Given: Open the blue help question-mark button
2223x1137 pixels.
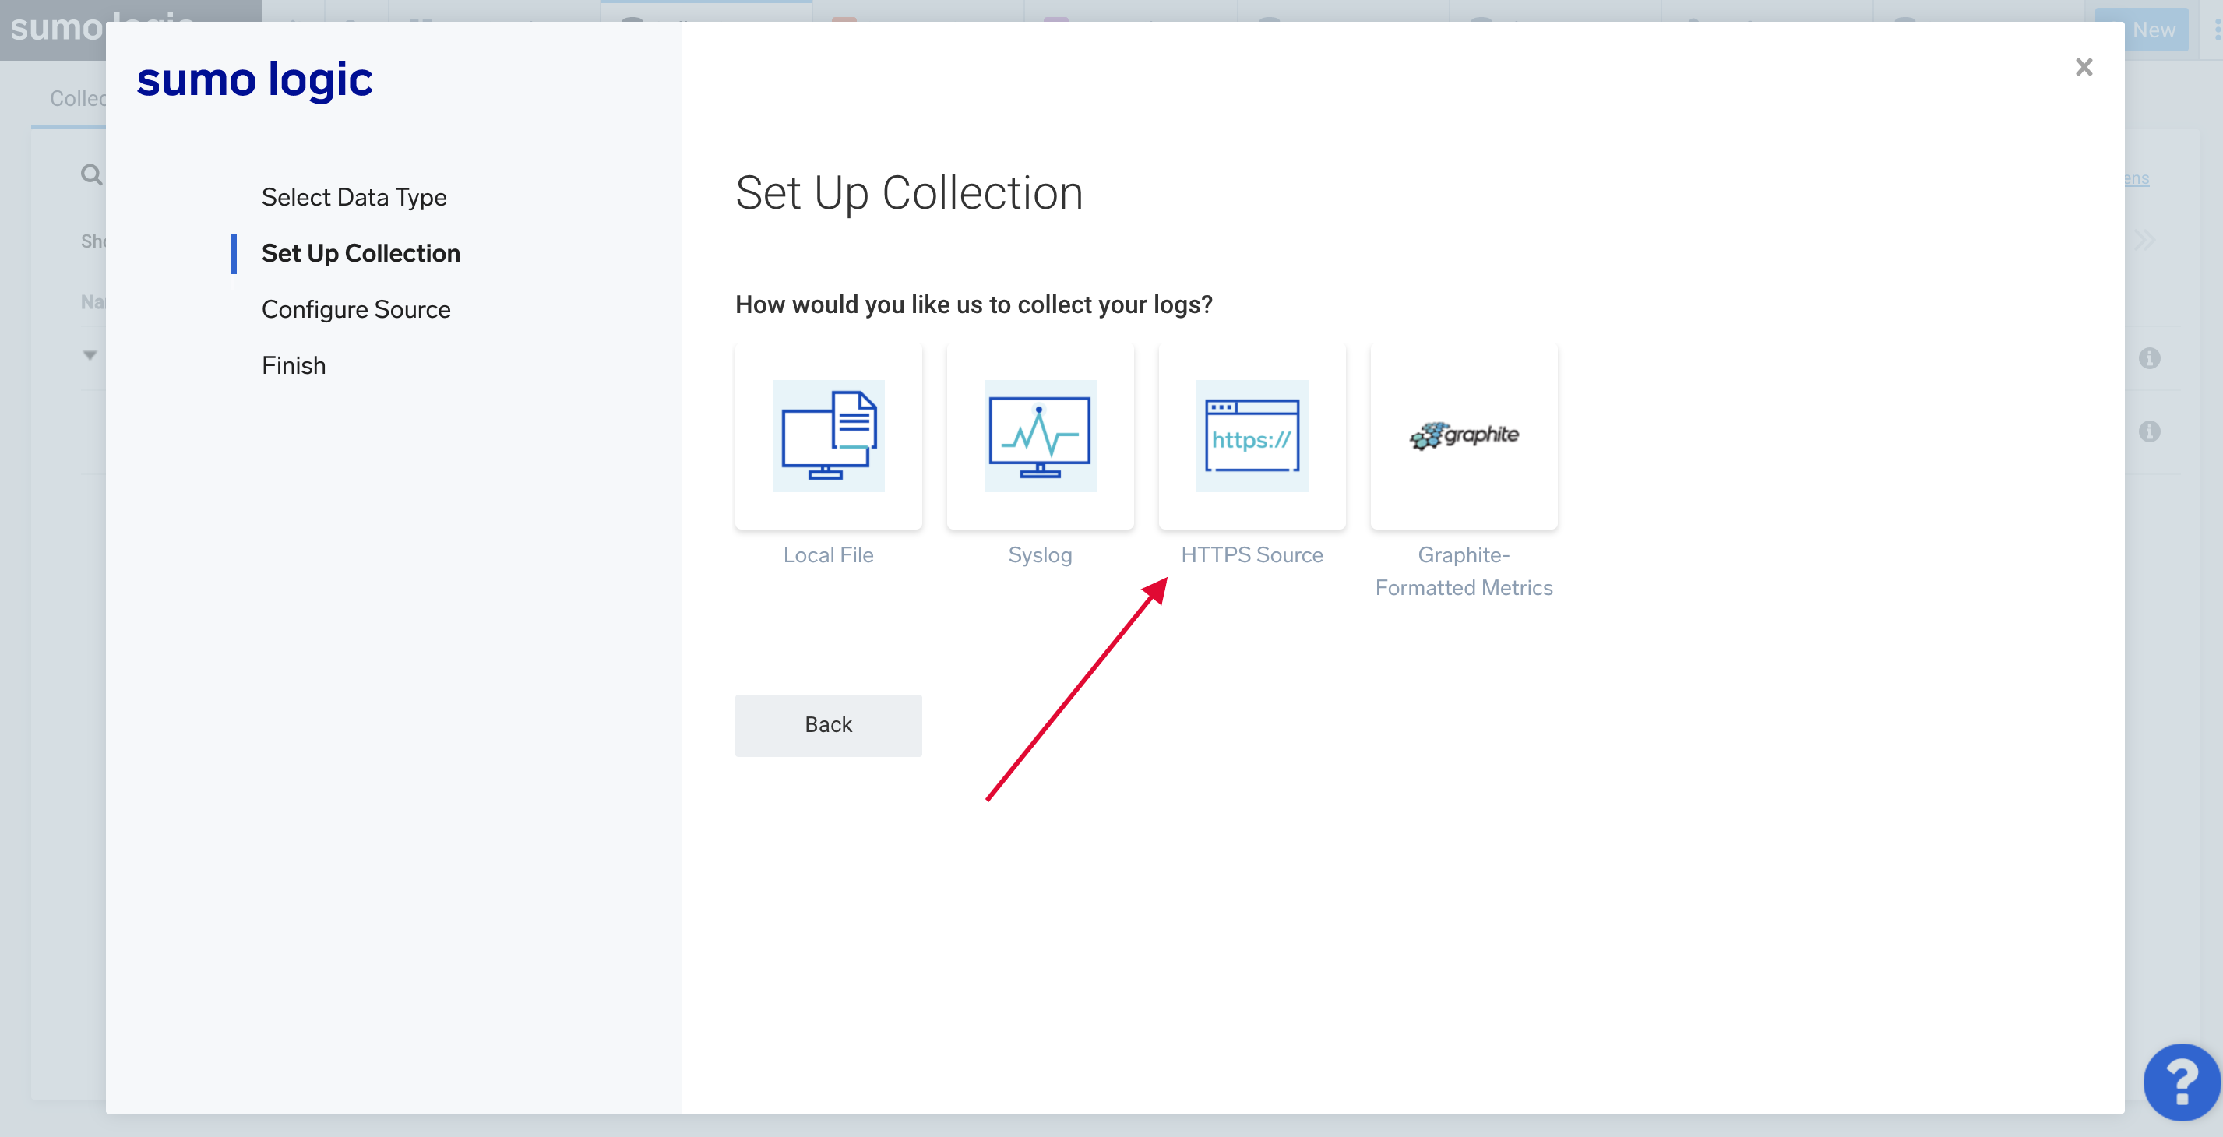Looking at the screenshot, I should [x=2181, y=1082].
